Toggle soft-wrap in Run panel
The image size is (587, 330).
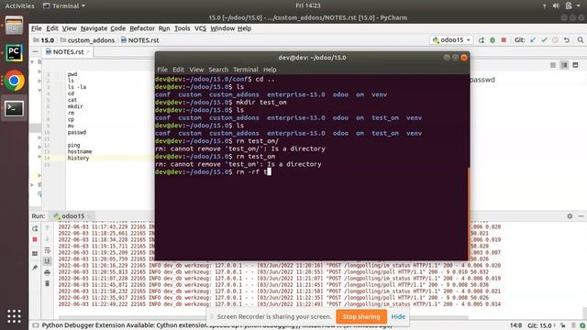pos(47,250)
